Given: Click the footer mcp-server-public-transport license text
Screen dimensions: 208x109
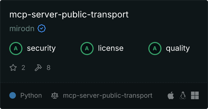Looking at the screenshot, I should click(108, 96).
